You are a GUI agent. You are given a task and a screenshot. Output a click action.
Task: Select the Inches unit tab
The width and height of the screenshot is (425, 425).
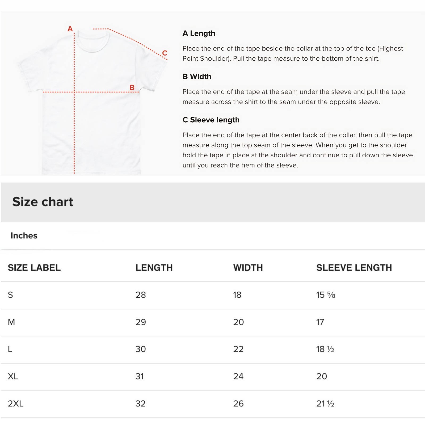coord(24,235)
